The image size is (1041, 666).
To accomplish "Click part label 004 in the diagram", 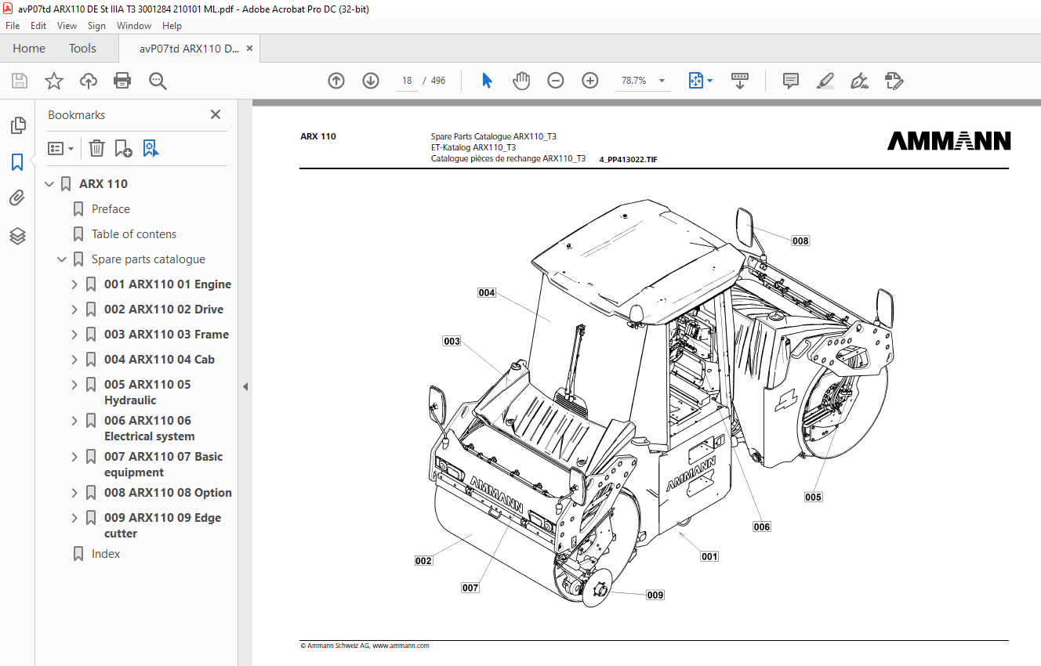I will [487, 292].
